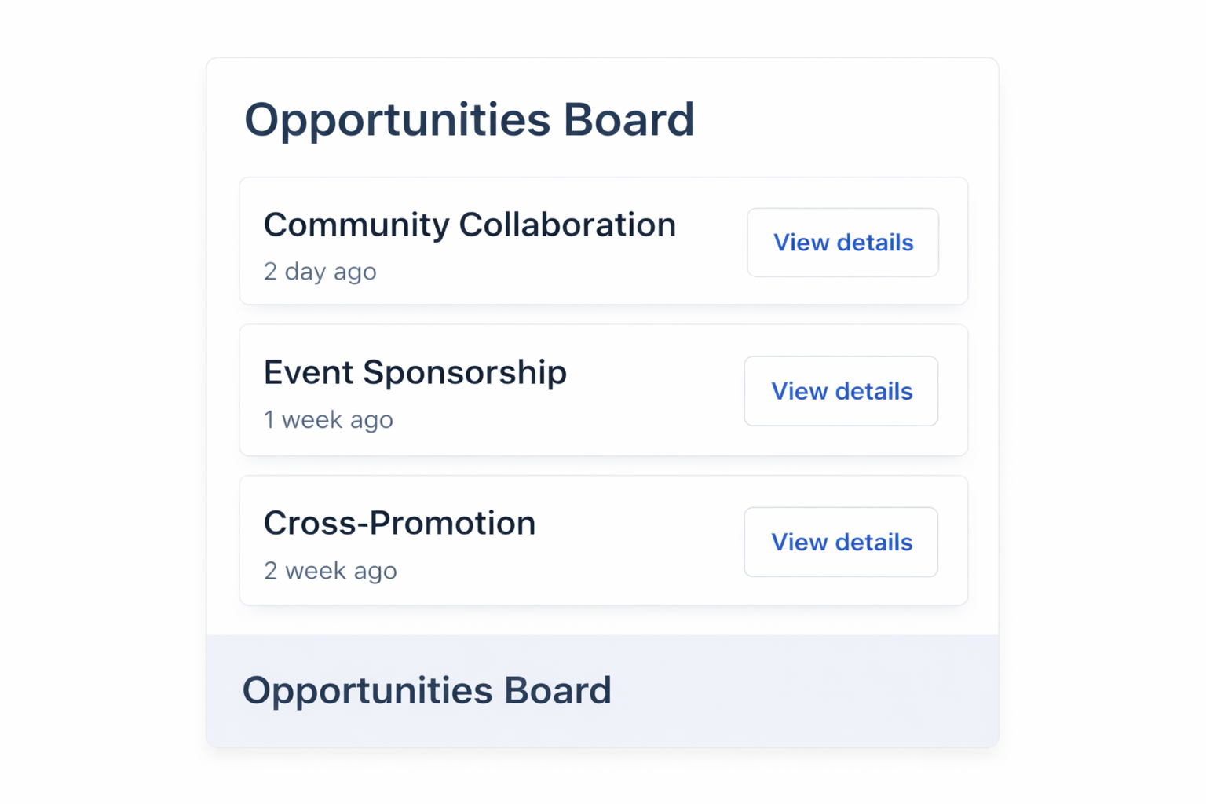1206x804 pixels.
Task: Click "Board" in the bottom footer label
Action: (x=557, y=691)
